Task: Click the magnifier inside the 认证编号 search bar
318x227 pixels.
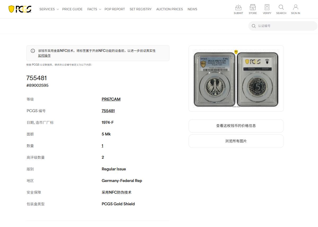Action: tap(254, 26)
